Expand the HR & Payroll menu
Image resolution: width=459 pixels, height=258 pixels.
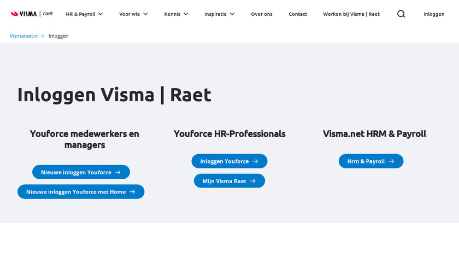[84, 14]
